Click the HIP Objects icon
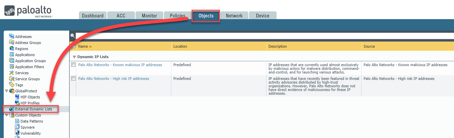This screenshot has width=454, height=138. (x=17, y=97)
